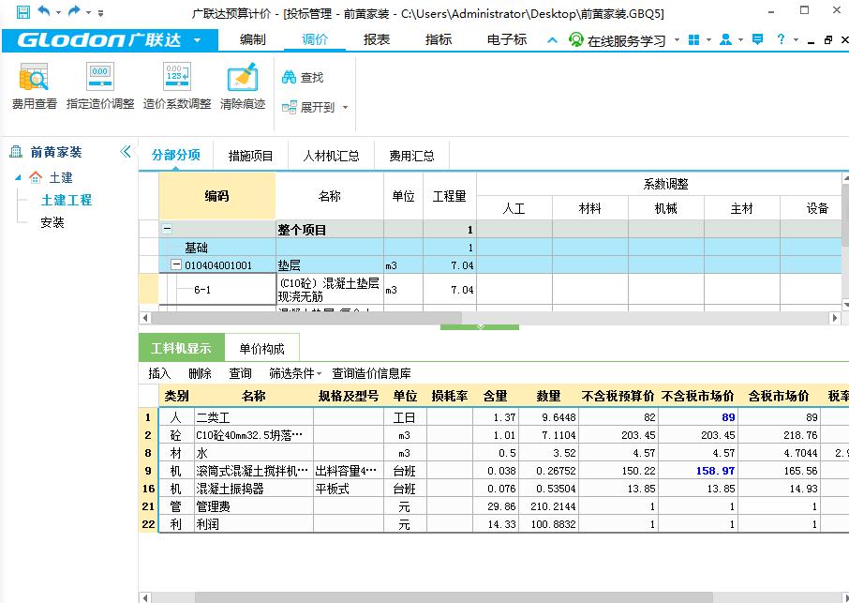The width and height of the screenshot is (849, 603).
Task: Collapse the 土建 tree node triangle
Action: pyautogui.click(x=18, y=177)
